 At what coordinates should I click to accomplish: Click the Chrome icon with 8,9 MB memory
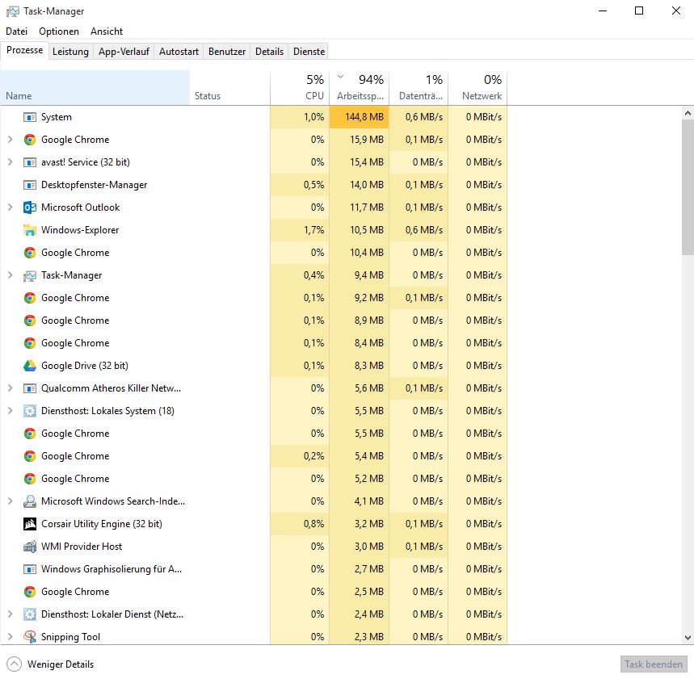click(30, 321)
